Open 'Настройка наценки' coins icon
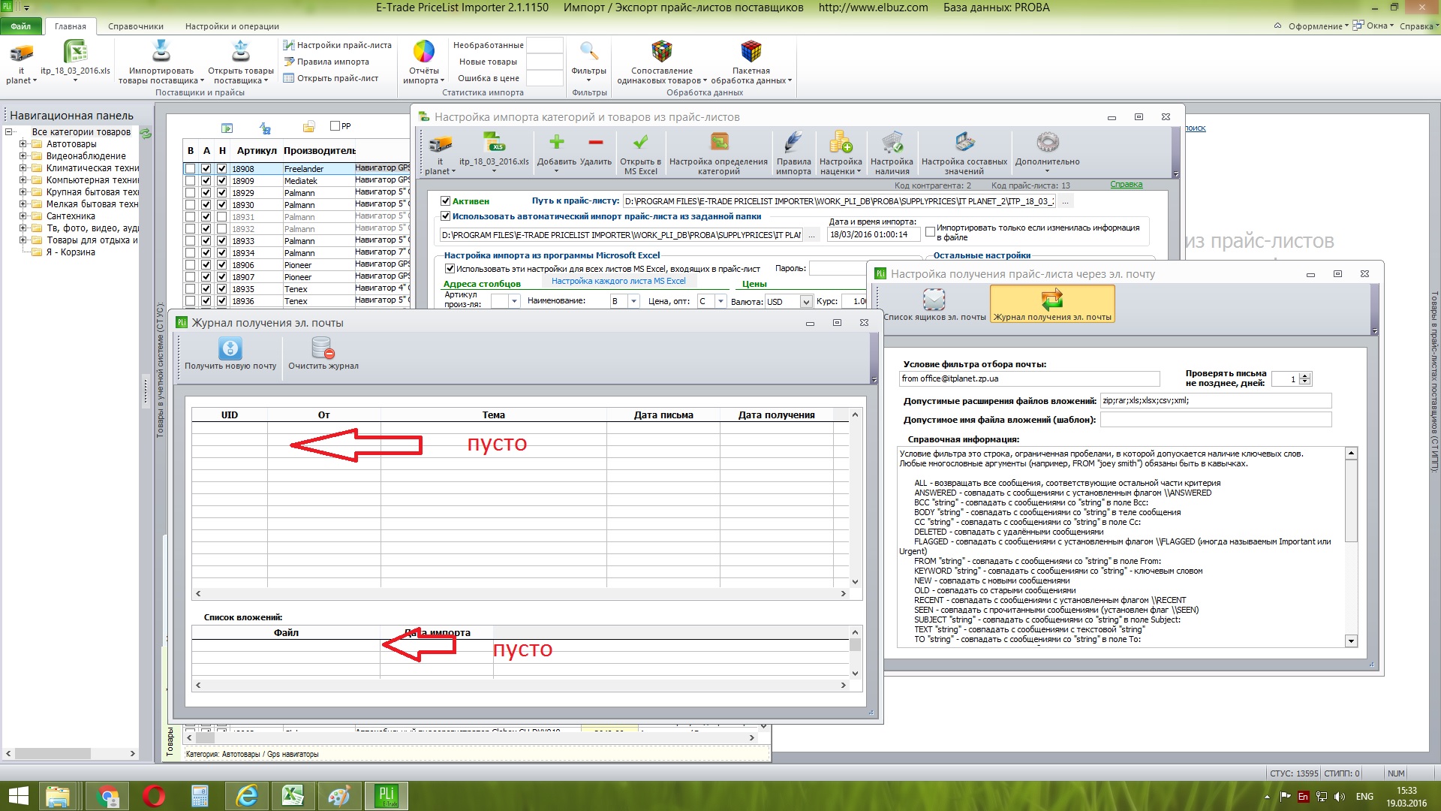The image size is (1441, 811). 841,143
